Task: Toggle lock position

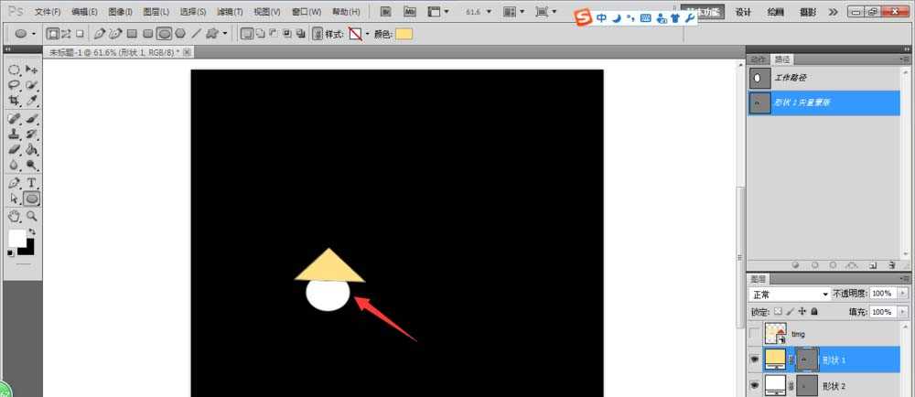Action: (802, 312)
